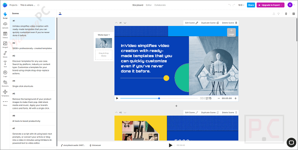This screenshot has width=298, height=150.
Task: Click the Share button
Action: click(x=251, y=5)
